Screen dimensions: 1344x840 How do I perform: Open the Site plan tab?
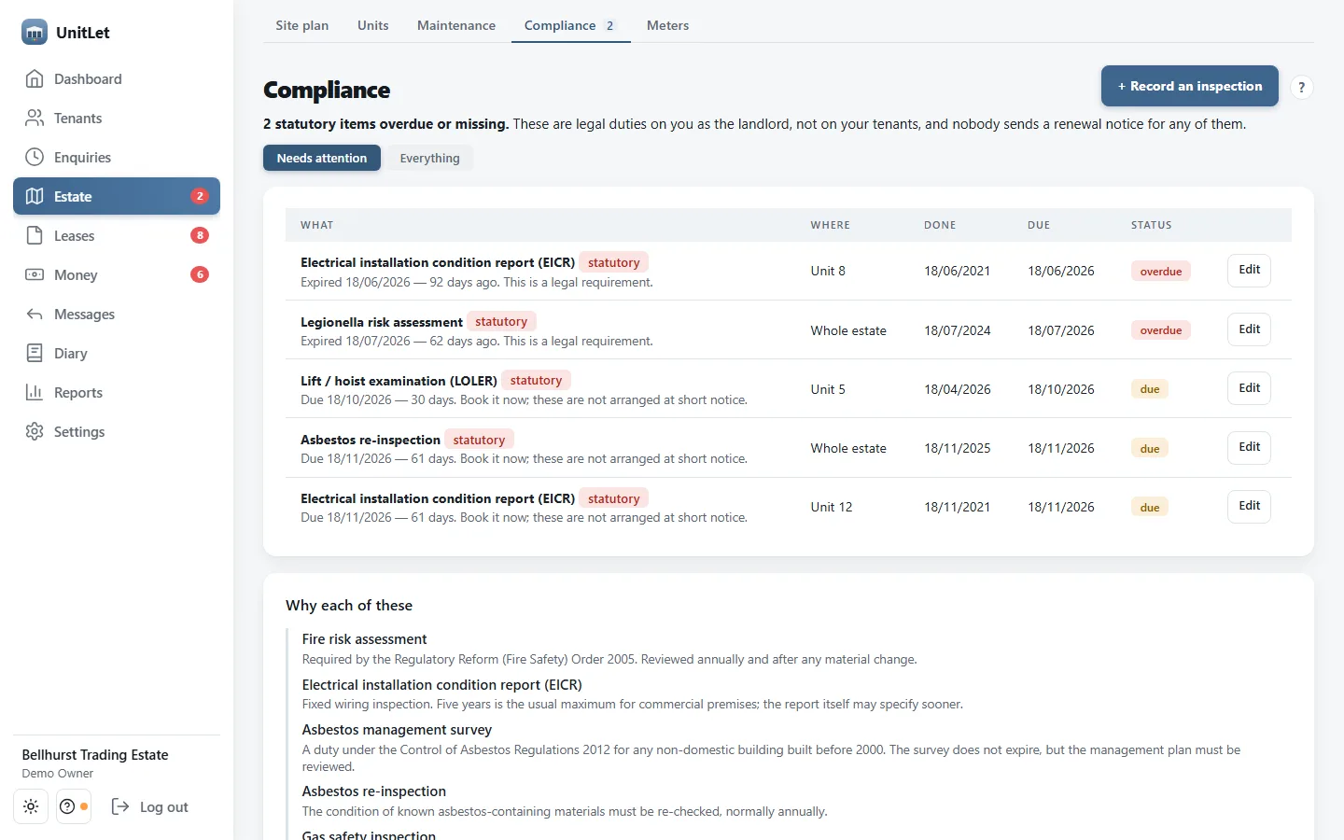(302, 25)
